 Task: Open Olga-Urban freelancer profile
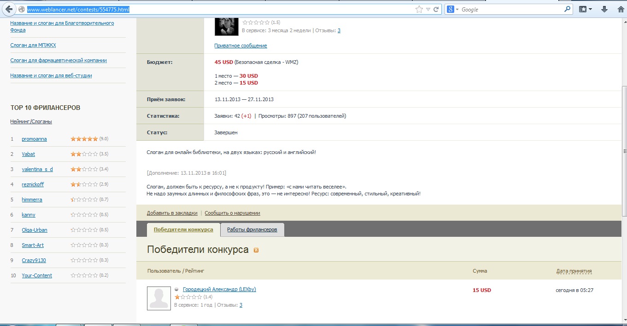click(35, 230)
